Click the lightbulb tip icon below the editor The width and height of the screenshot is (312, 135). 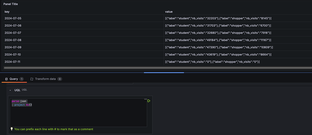click(12, 129)
